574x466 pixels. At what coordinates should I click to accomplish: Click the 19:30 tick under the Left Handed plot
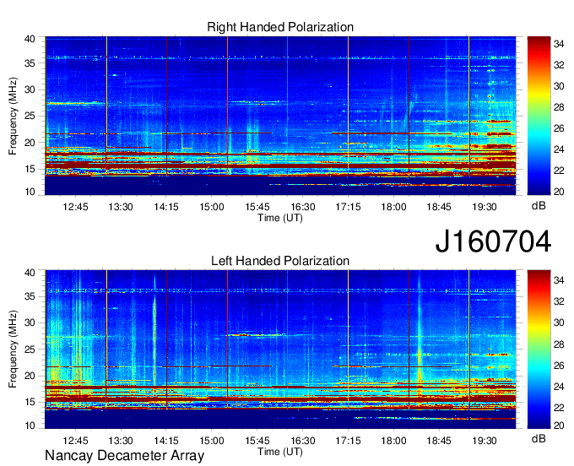click(485, 441)
